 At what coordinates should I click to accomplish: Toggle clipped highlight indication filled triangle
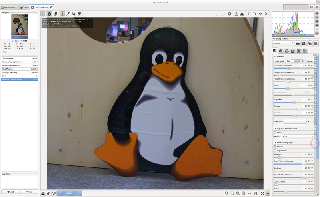point(242,14)
